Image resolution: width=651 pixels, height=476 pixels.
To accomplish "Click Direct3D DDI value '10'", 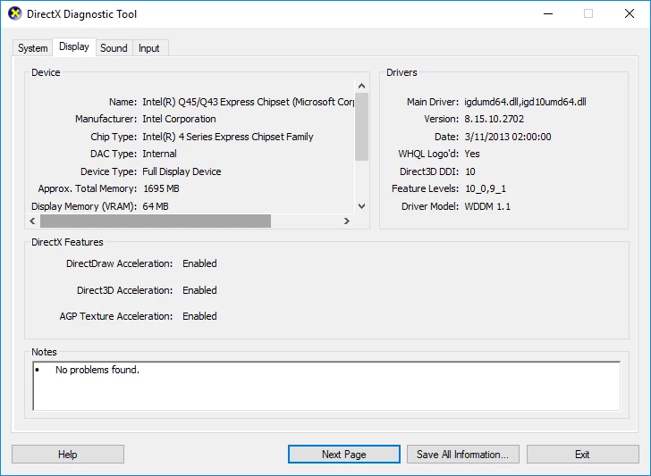I will pos(470,171).
